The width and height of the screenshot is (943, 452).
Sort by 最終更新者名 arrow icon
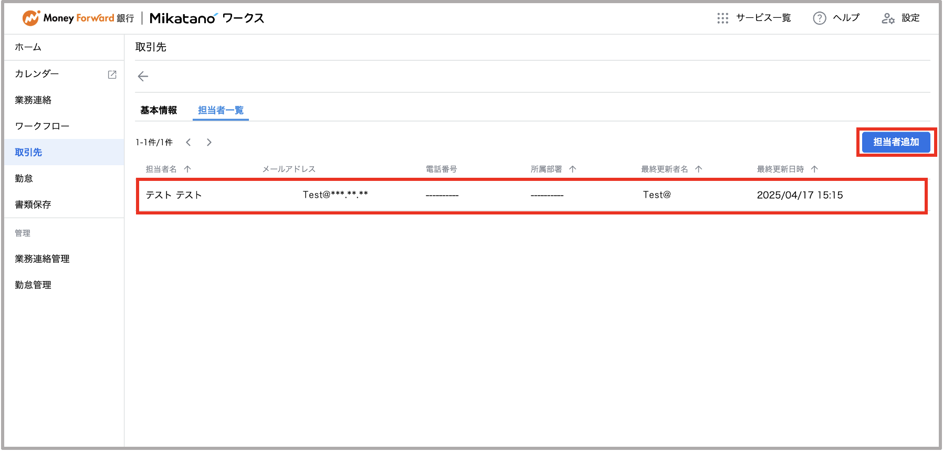click(698, 169)
